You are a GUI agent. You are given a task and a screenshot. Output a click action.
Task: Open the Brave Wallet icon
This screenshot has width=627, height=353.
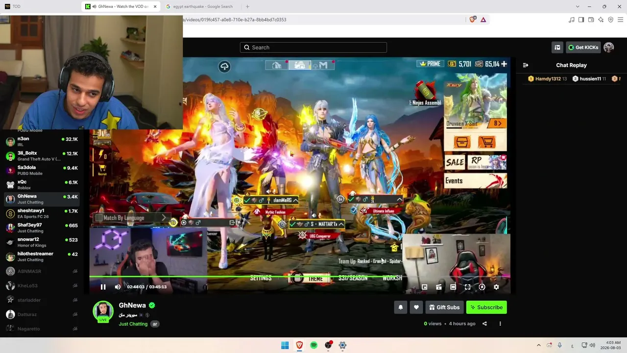(591, 20)
